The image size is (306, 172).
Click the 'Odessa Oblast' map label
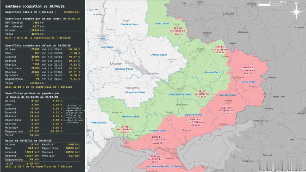coord(98,123)
